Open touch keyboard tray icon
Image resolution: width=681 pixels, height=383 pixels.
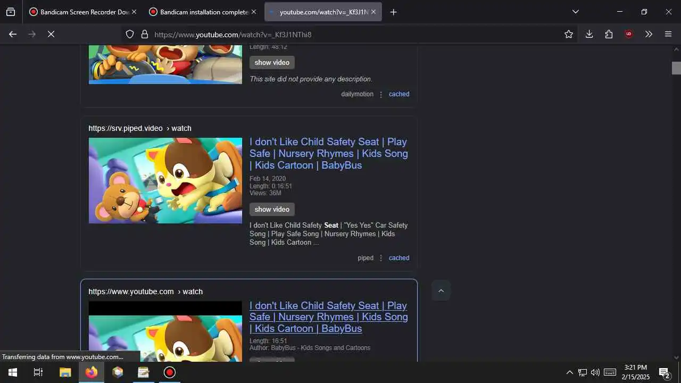click(610, 372)
